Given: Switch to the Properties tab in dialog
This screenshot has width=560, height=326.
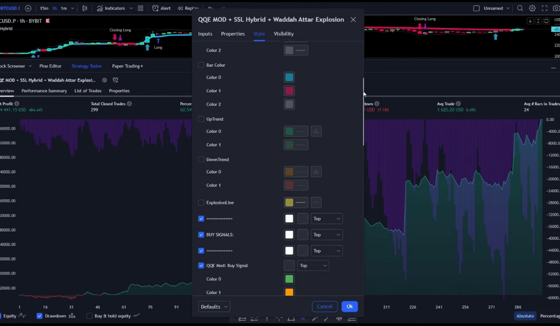Looking at the screenshot, I should coord(233,33).
